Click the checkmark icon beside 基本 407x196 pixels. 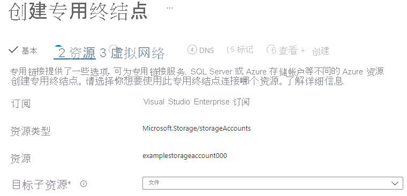tap(13, 50)
